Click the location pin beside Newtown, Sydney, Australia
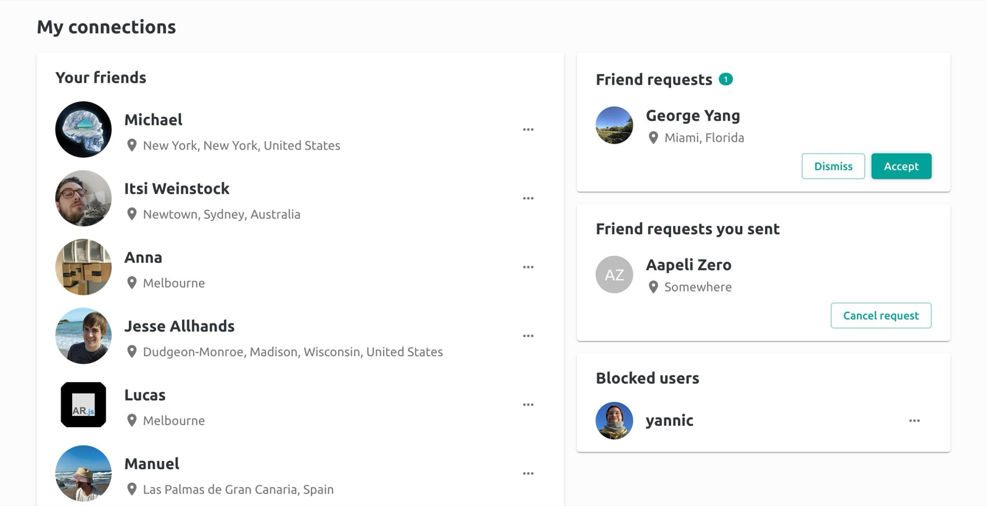The image size is (987, 506). pyautogui.click(x=131, y=214)
